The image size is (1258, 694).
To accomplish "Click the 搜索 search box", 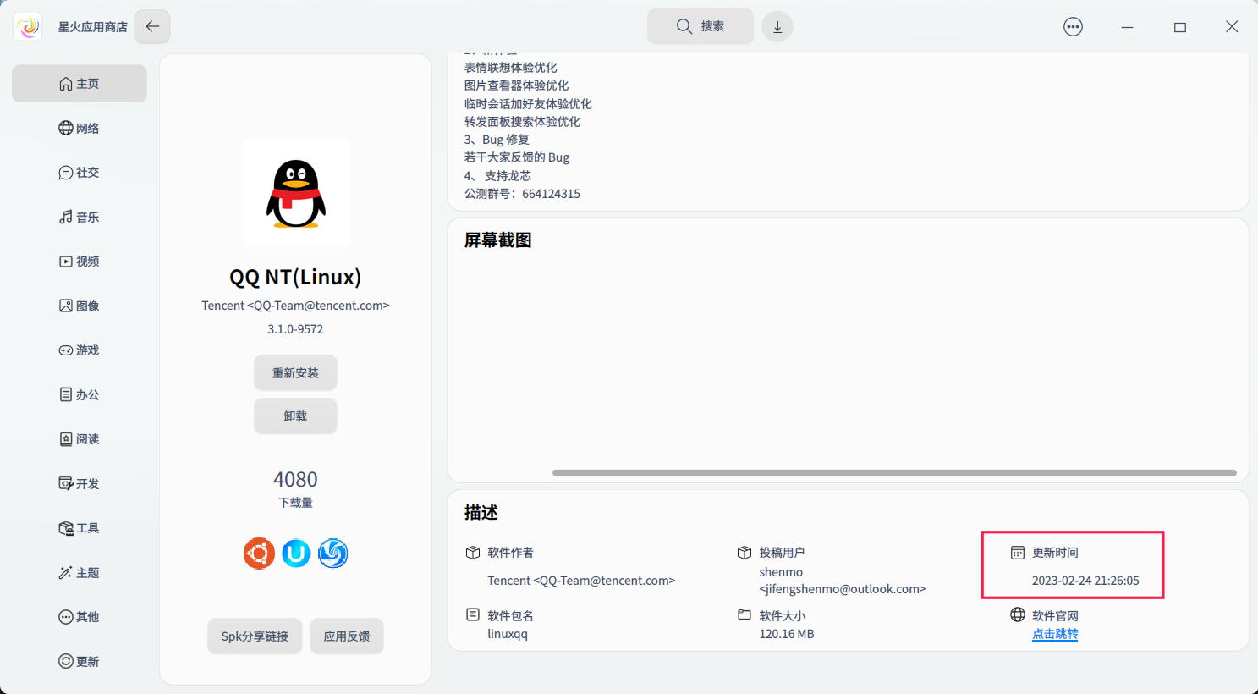I will [x=700, y=26].
